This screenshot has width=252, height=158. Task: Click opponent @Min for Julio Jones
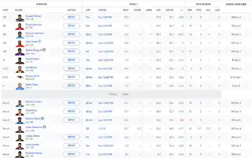tap(89, 43)
